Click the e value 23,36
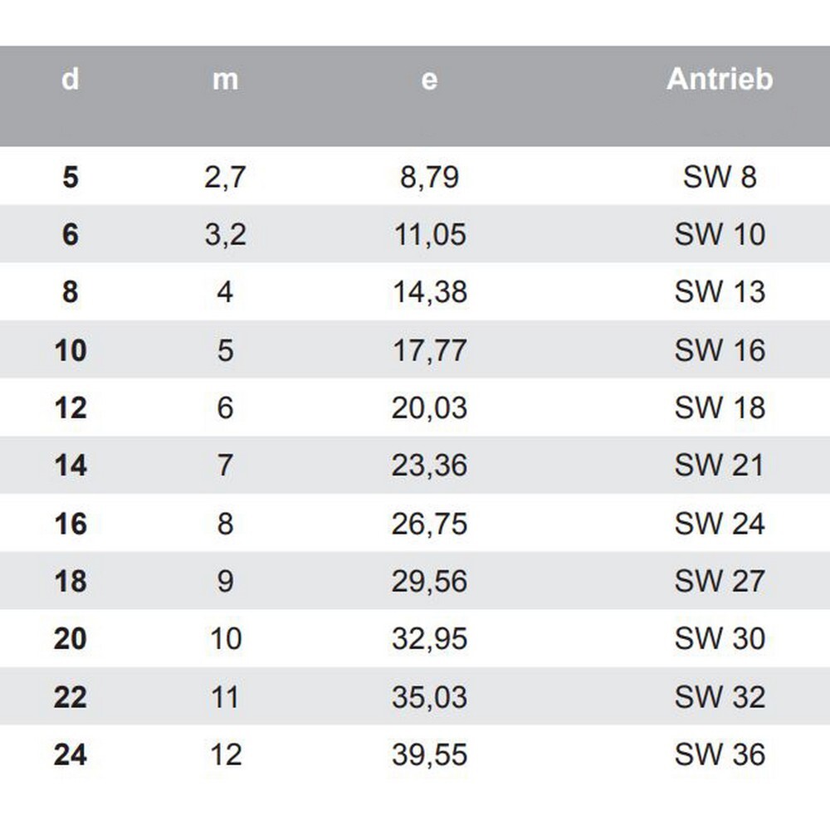Screen dimensions: 830x830 coord(429,466)
